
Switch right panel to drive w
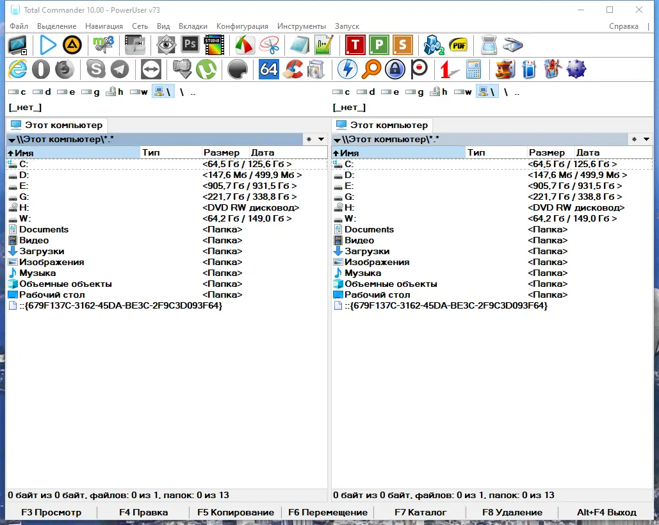[x=463, y=92]
